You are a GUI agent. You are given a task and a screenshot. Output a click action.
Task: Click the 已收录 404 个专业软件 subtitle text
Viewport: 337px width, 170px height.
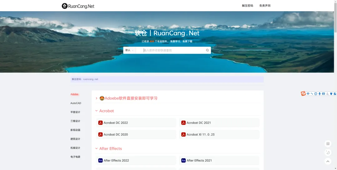pyautogui.click(x=167, y=41)
